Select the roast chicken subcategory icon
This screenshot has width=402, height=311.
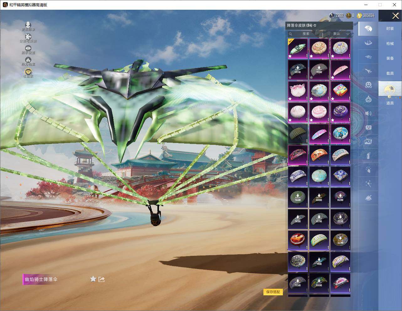pos(368,198)
